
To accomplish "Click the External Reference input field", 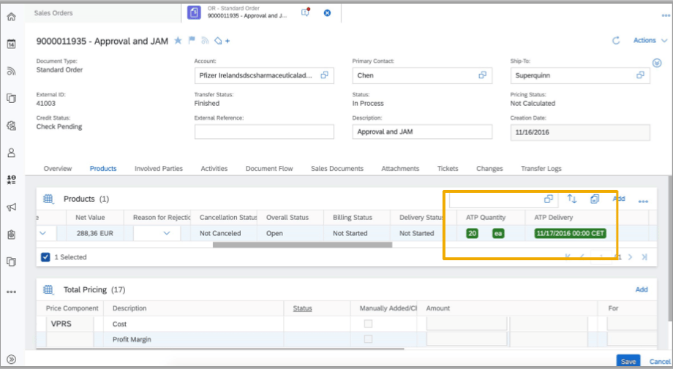I will [x=264, y=132].
